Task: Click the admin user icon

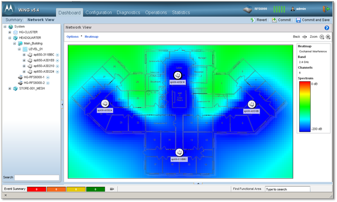Action: click(x=293, y=9)
